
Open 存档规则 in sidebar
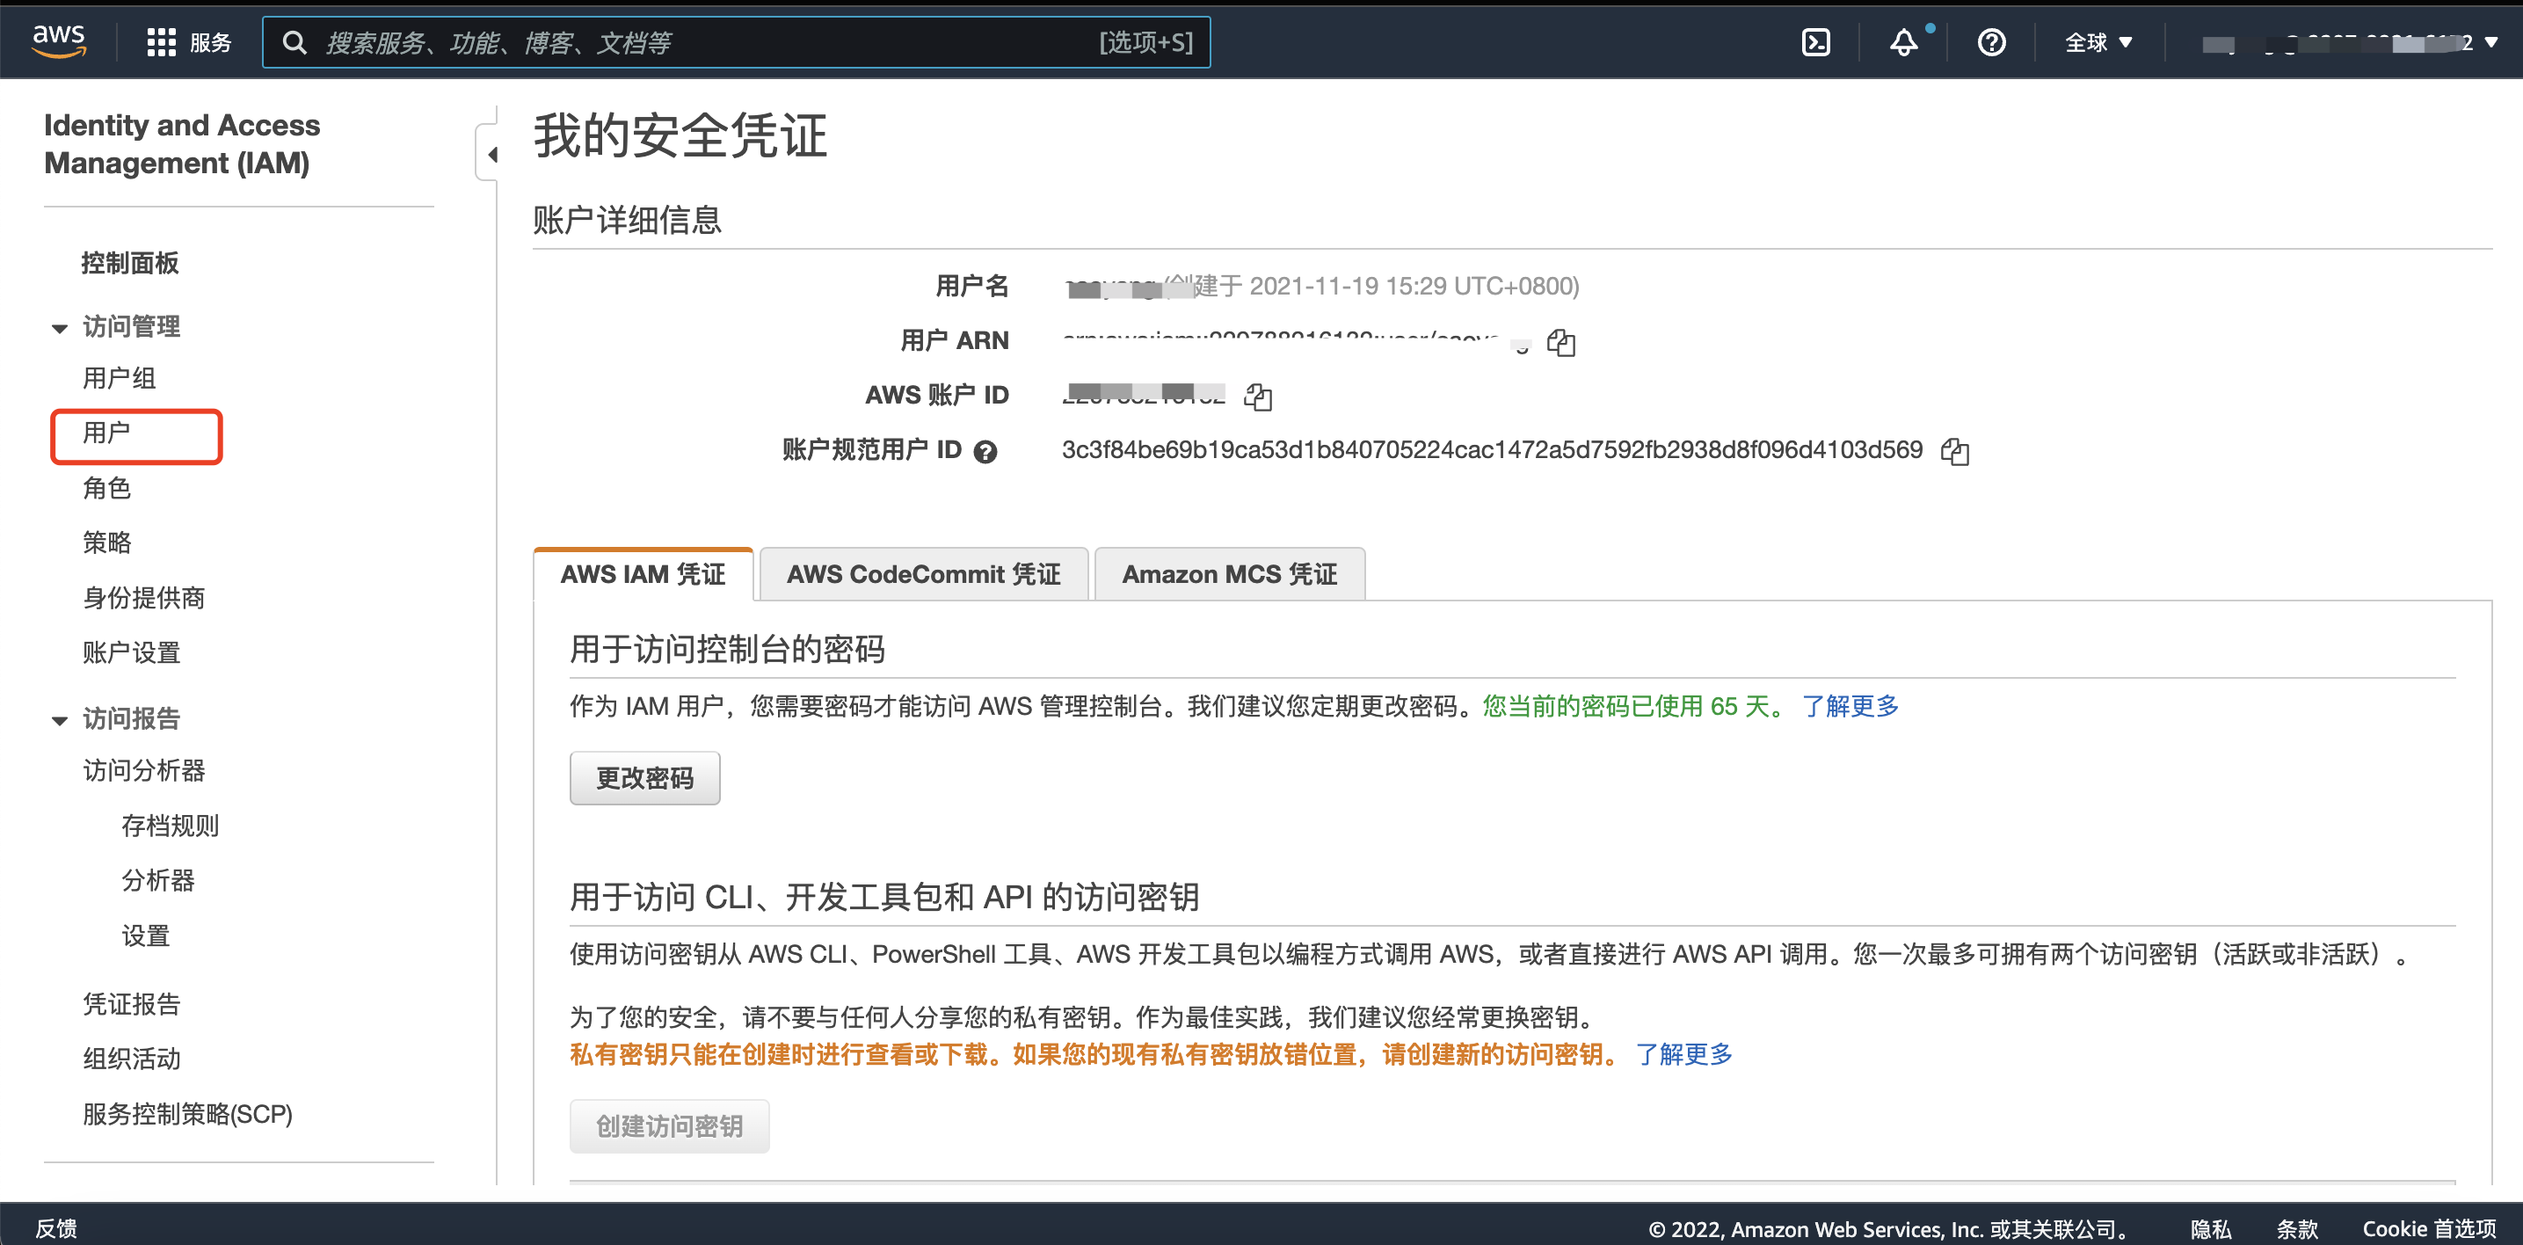click(171, 826)
